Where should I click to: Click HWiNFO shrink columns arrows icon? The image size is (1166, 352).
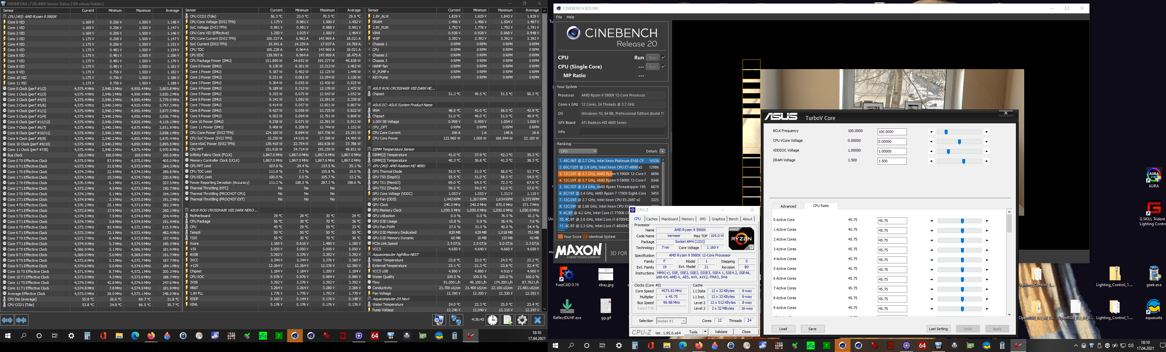click(21, 320)
